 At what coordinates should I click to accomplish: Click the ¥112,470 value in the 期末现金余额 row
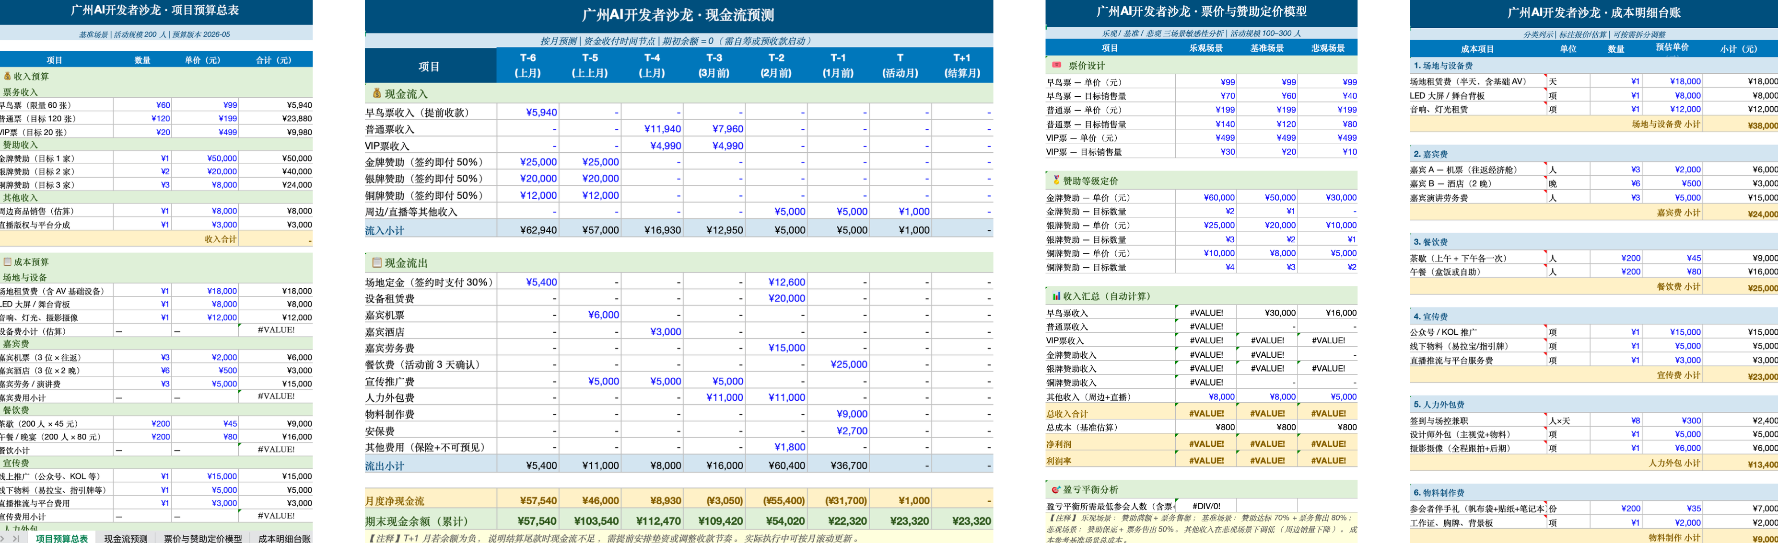[x=658, y=521]
